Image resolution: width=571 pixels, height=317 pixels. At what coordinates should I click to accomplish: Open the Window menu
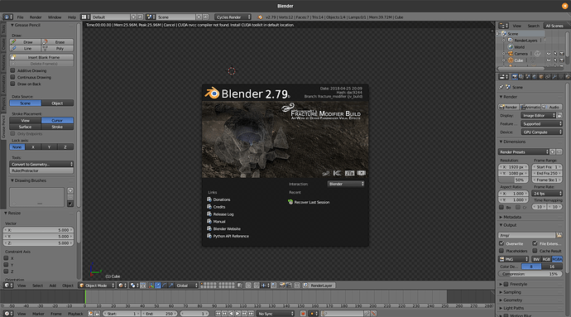[55, 17]
